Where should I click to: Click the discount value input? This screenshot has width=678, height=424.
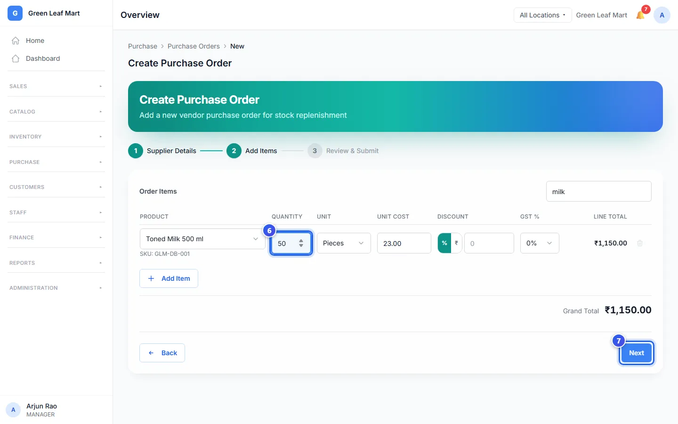coord(489,243)
